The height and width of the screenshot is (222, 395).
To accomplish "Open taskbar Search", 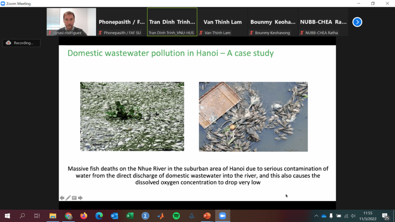I will tap(22, 216).
